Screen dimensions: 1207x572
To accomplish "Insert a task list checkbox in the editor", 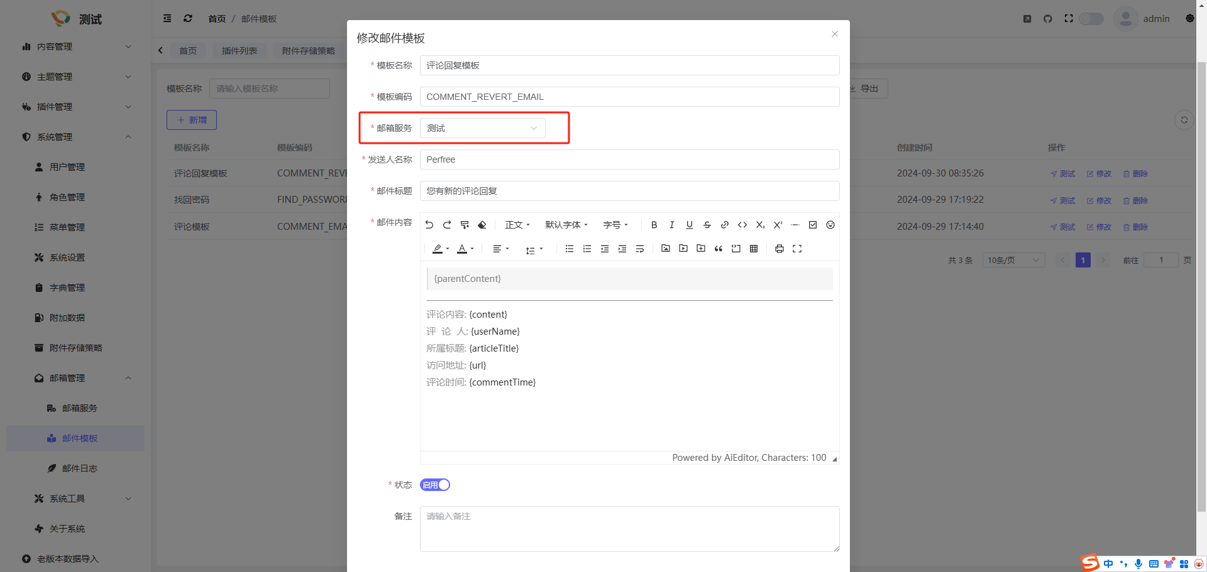I will [x=812, y=225].
